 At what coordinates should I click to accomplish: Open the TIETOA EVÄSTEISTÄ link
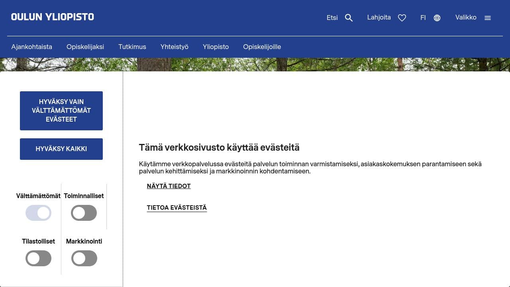click(177, 208)
